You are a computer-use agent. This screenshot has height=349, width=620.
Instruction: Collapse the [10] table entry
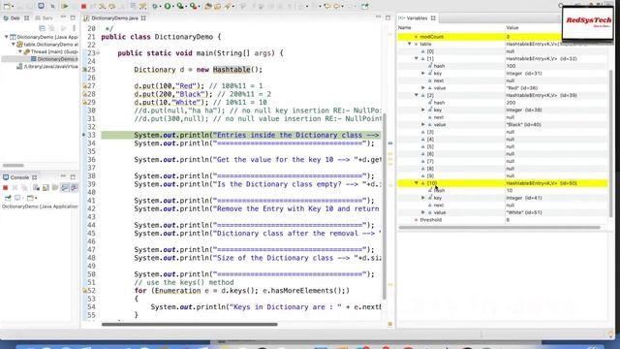coord(417,183)
